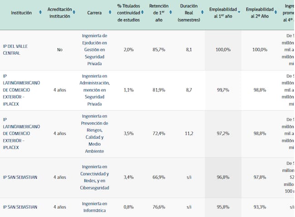The height and width of the screenshot is (217, 295).
Task: Open Ingeniería en Administración, Seguridad Privada career
Action: [94, 90]
